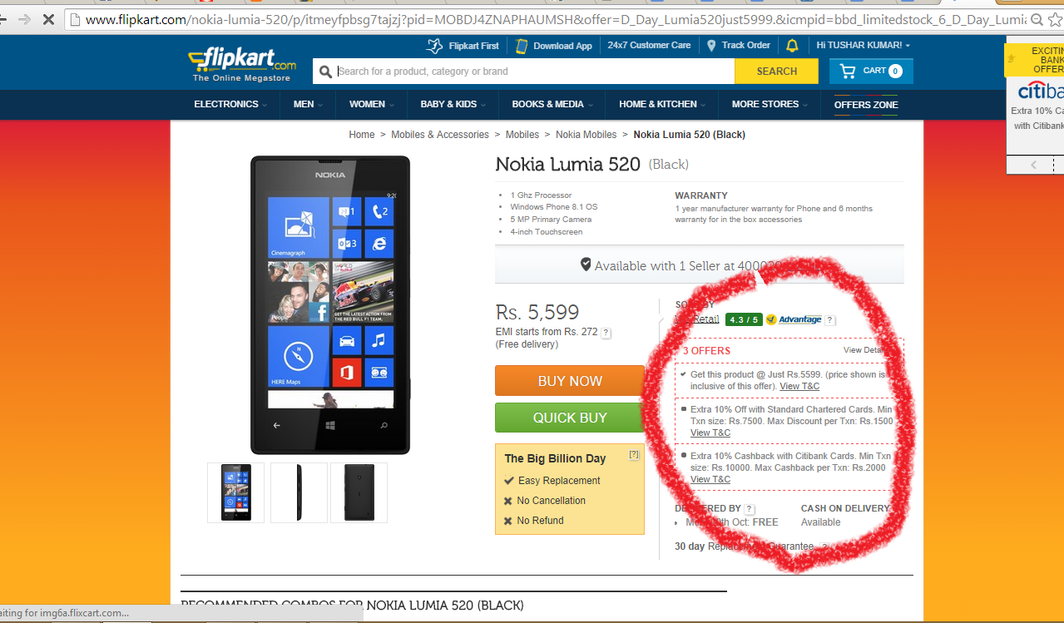Click the help icon next to EMI starts from

(x=606, y=333)
